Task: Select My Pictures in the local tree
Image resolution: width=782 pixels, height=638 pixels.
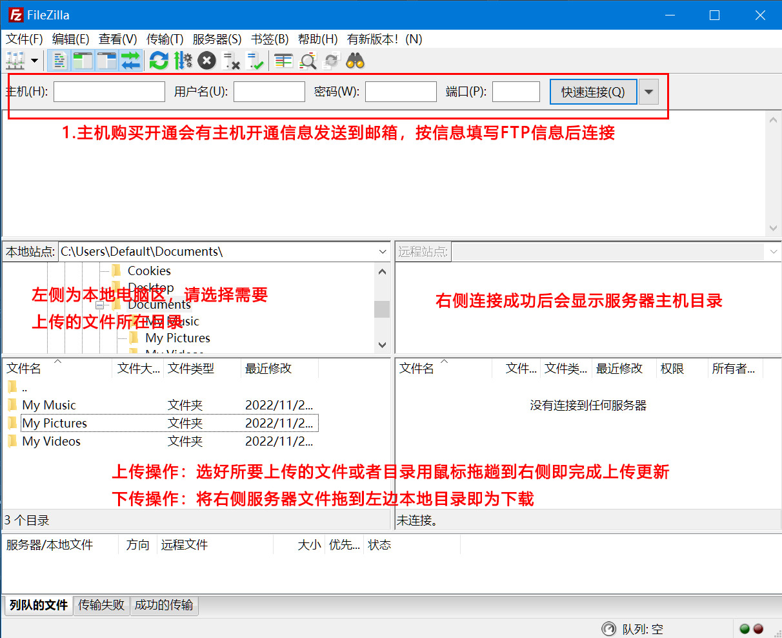Action: click(177, 338)
